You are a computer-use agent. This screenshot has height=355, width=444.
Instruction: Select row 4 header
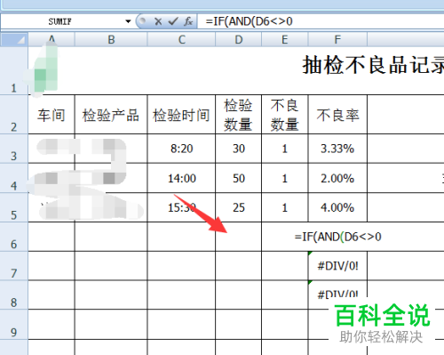coord(14,178)
